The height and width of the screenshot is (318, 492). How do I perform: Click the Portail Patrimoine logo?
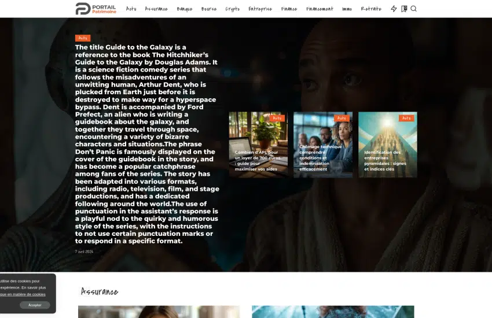point(96,9)
